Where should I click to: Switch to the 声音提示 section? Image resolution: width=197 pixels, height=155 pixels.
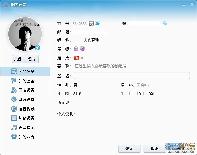click(x=25, y=127)
